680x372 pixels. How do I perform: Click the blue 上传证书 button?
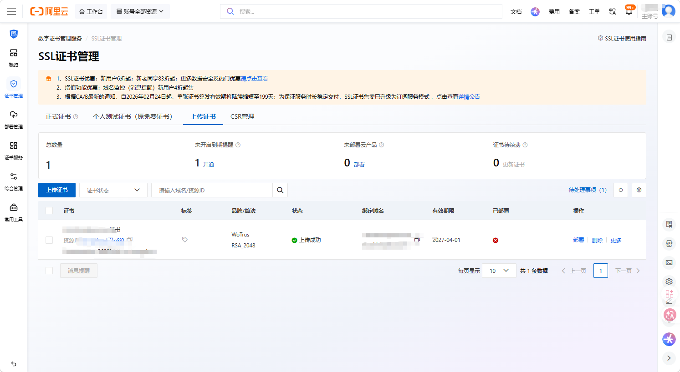[x=57, y=190]
